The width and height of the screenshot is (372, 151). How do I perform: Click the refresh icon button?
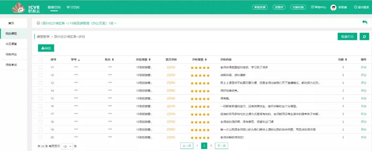pos(364,36)
